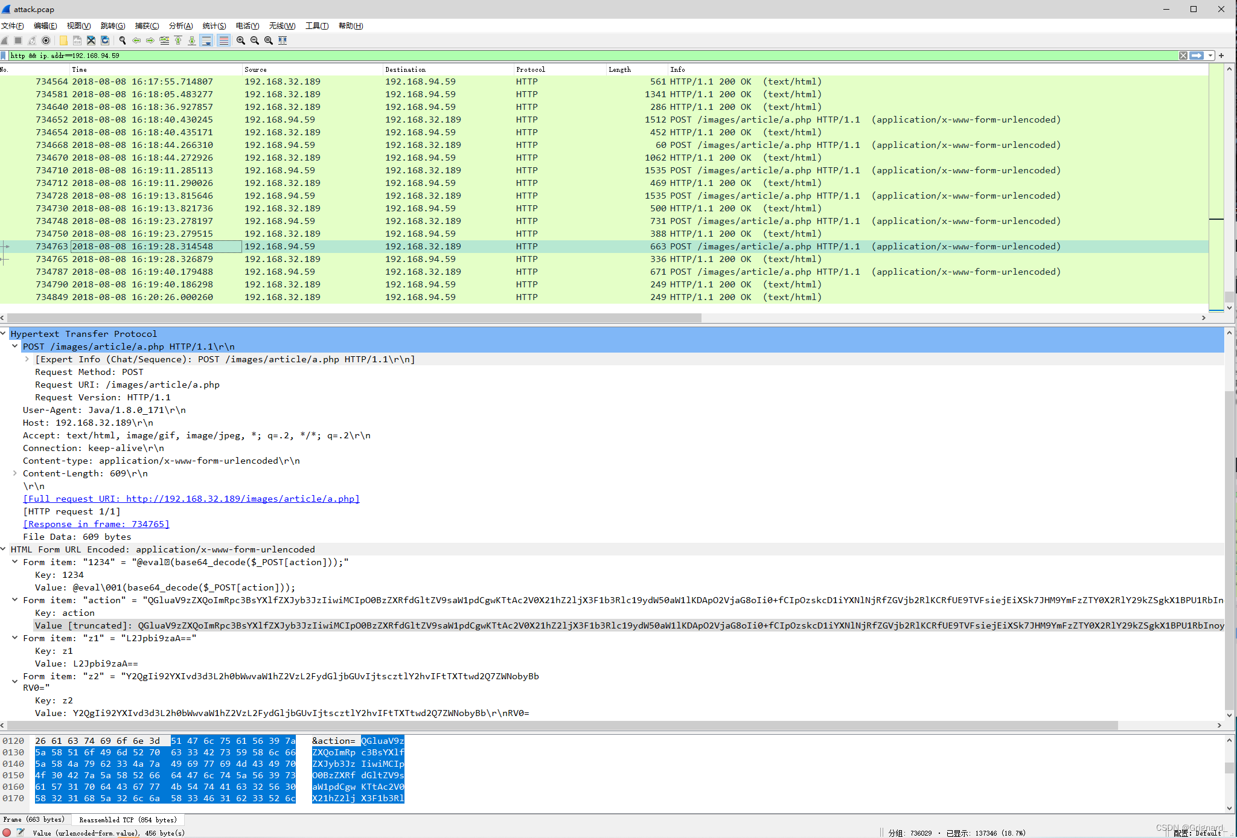The height and width of the screenshot is (838, 1237).
Task: Click the display filter bookmark icon
Action: 4,56
